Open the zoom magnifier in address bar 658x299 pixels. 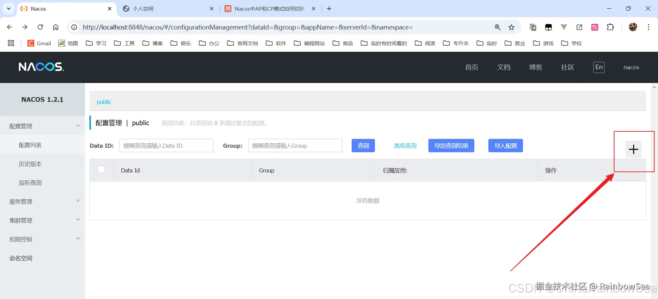[498, 27]
